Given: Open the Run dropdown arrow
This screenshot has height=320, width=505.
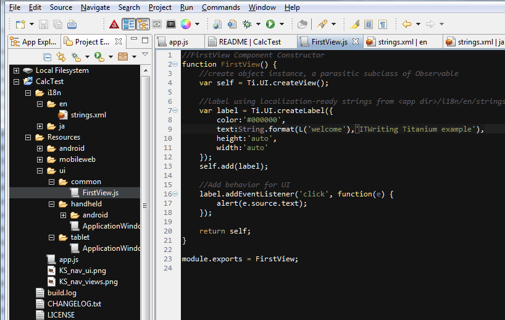Looking at the screenshot, I should point(282,24).
